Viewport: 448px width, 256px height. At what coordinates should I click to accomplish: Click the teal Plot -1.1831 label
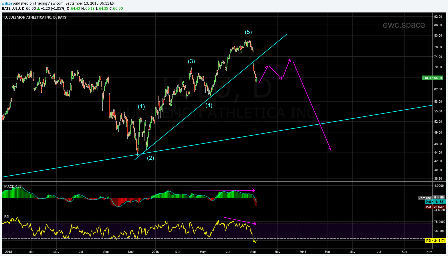435,202
